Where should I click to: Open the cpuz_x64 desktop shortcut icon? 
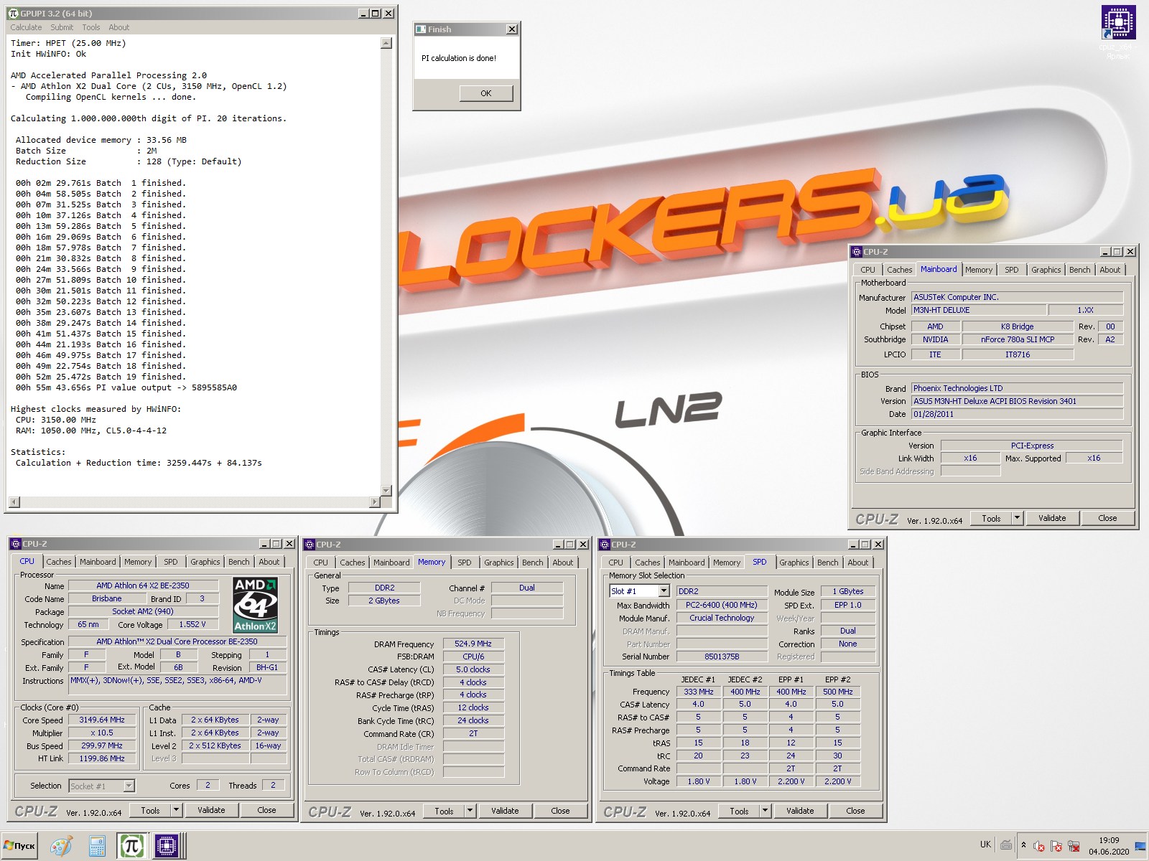click(x=1118, y=32)
